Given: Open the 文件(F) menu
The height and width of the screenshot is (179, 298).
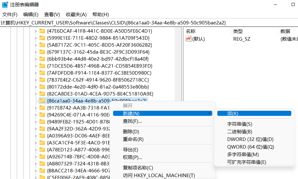Looking at the screenshot, I should 10,14.
